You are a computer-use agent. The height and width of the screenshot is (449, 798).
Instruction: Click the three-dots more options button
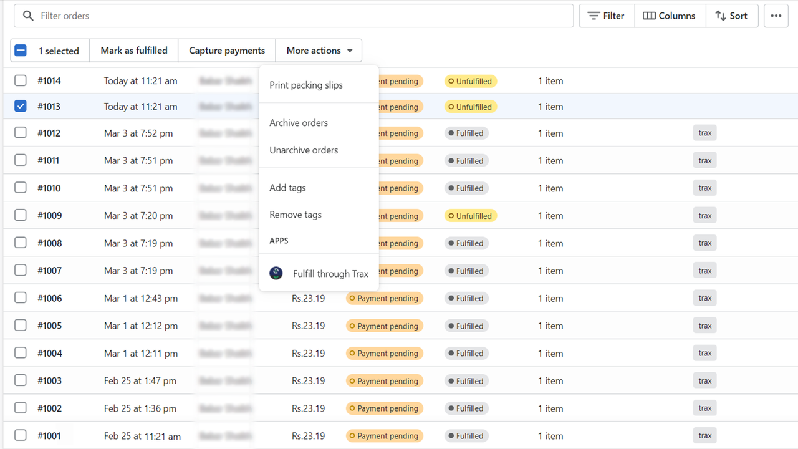tap(776, 16)
